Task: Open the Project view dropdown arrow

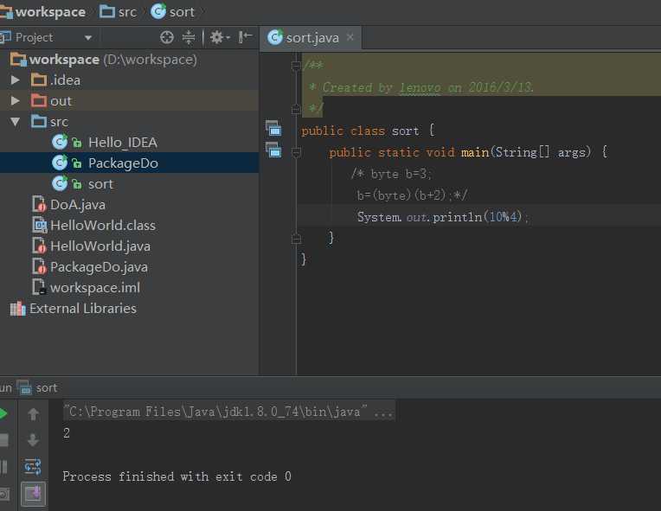Action: (x=88, y=38)
